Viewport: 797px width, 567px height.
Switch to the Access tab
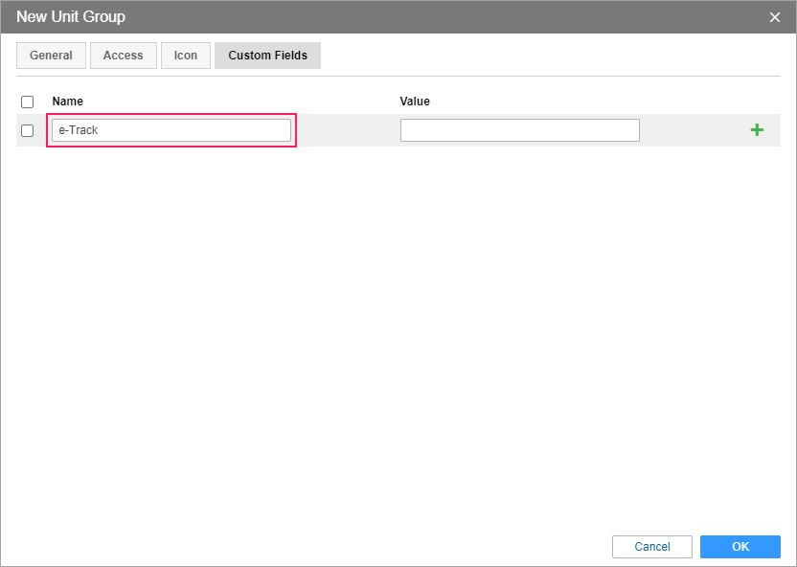pyautogui.click(x=124, y=56)
